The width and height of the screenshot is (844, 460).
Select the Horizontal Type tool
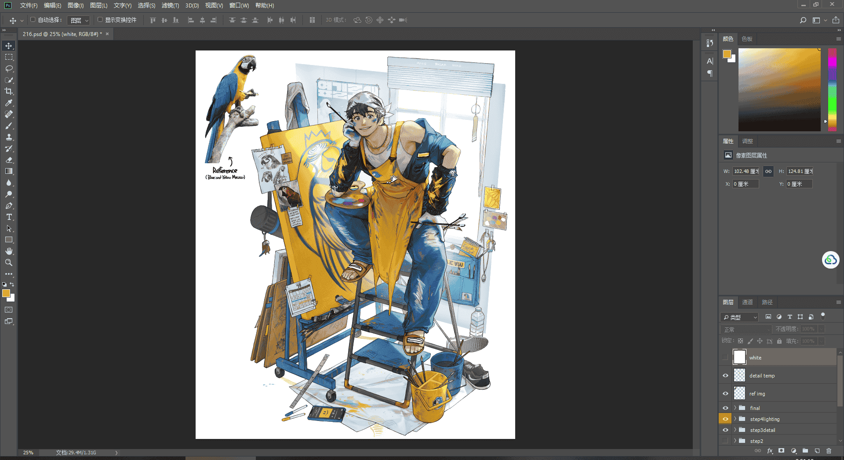(9, 217)
